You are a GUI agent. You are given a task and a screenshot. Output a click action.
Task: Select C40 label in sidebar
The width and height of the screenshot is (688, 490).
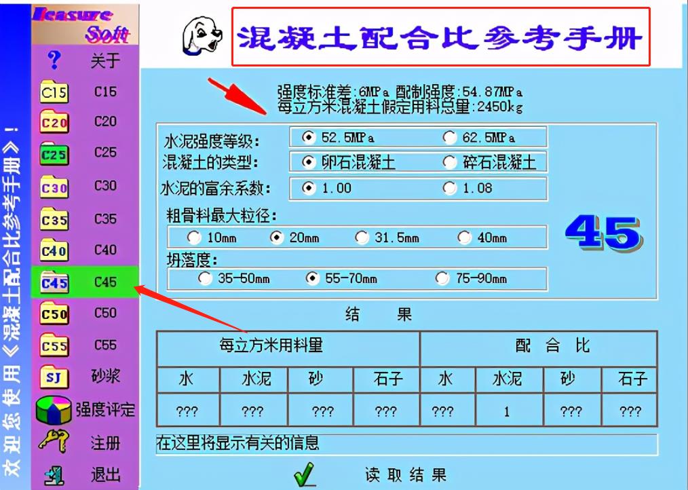click(x=105, y=250)
